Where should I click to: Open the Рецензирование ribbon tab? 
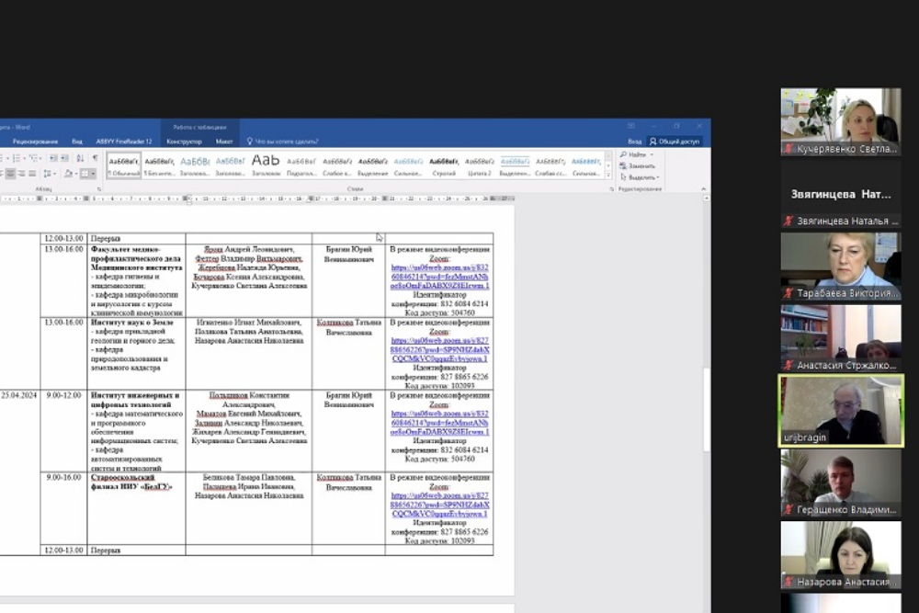coord(36,142)
